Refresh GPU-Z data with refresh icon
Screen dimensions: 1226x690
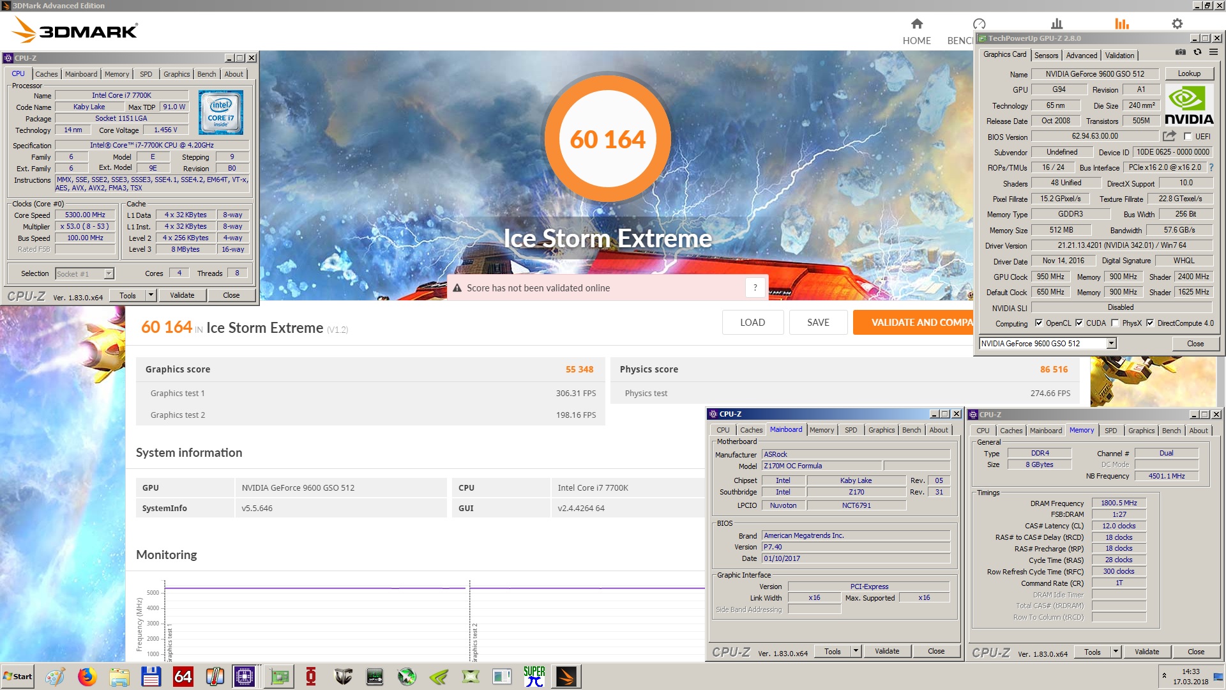point(1197,52)
